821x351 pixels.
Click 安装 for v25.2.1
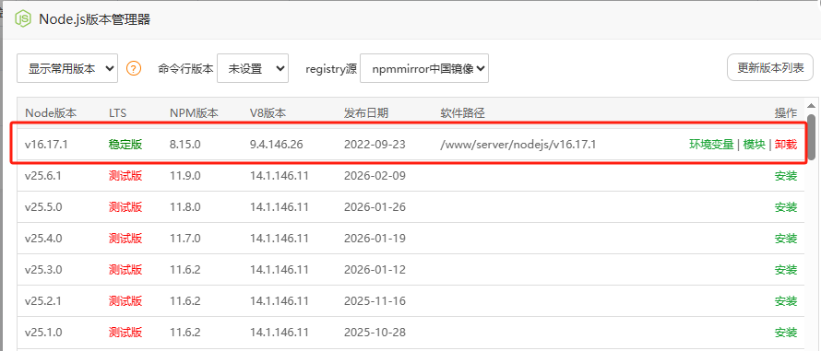point(786,301)
